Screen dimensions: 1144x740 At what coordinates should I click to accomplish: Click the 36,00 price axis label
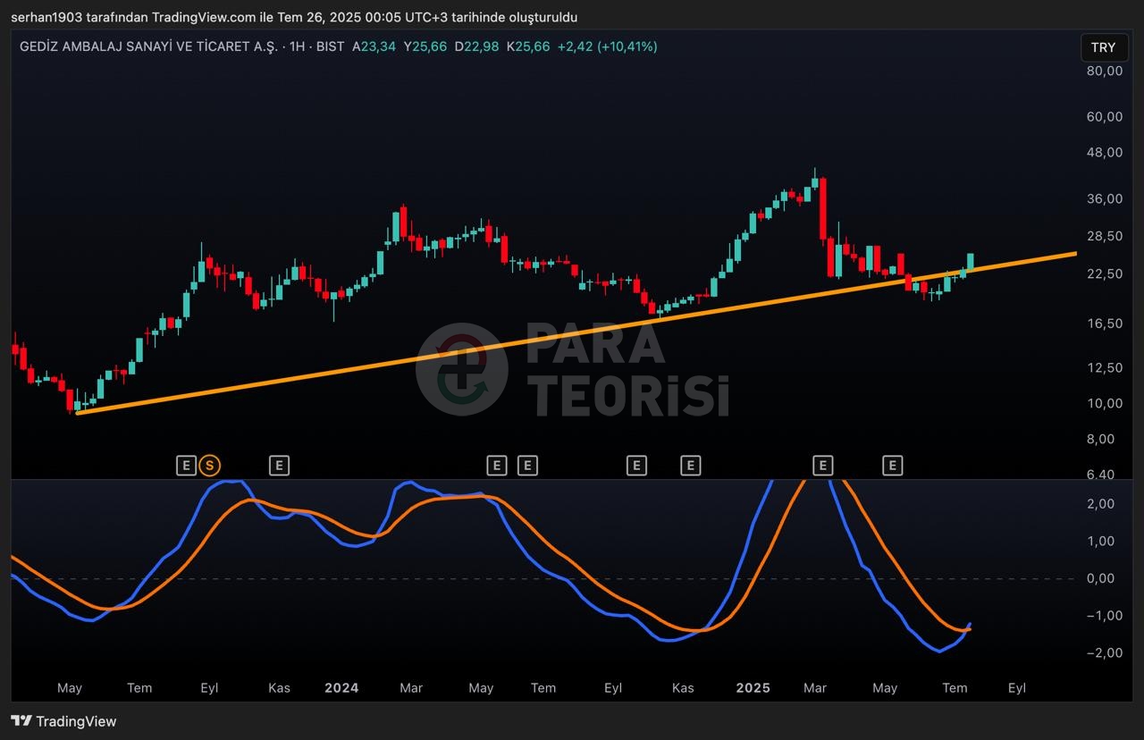click(1105, 198)
